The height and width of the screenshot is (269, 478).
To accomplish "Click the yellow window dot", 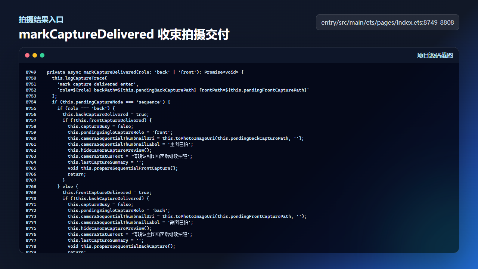I will [x=35, y=55].
